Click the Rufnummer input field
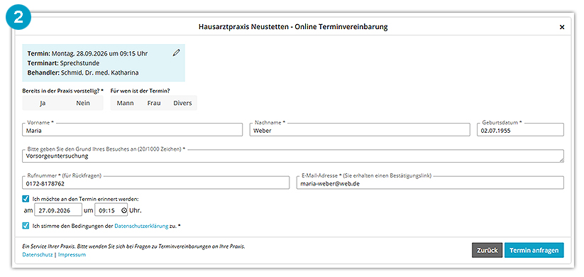This screenshot has height=277, width=584. tap(155, 183)
